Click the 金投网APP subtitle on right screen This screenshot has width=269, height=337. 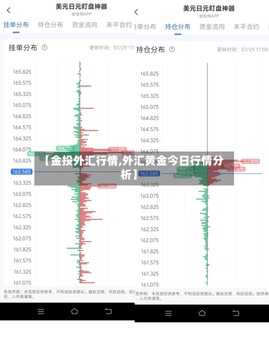tap(209, 16)
